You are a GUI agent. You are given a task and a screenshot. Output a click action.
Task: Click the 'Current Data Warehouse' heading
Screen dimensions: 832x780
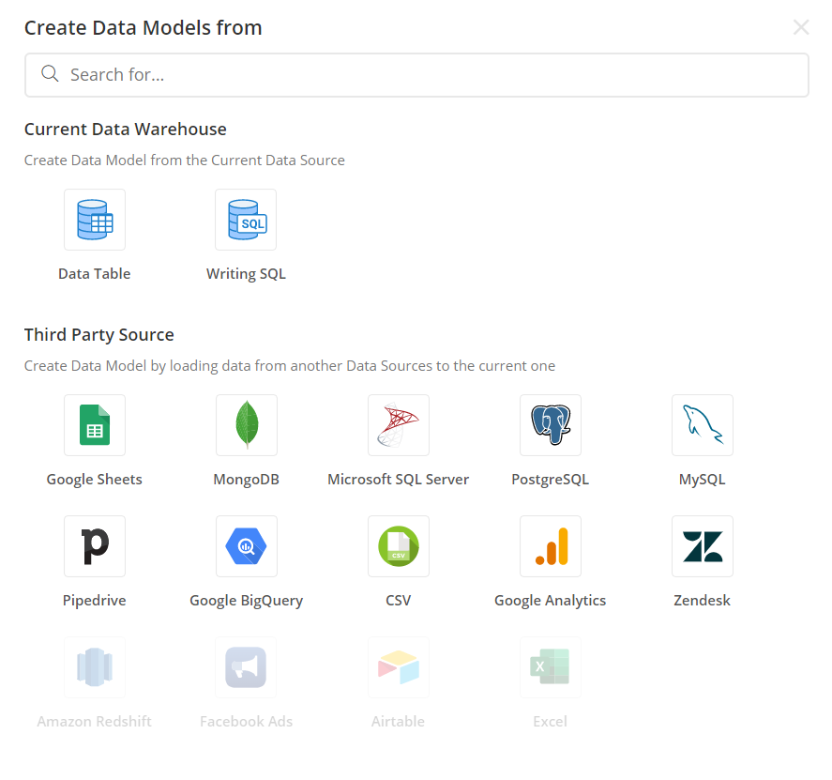coord(126,129)
